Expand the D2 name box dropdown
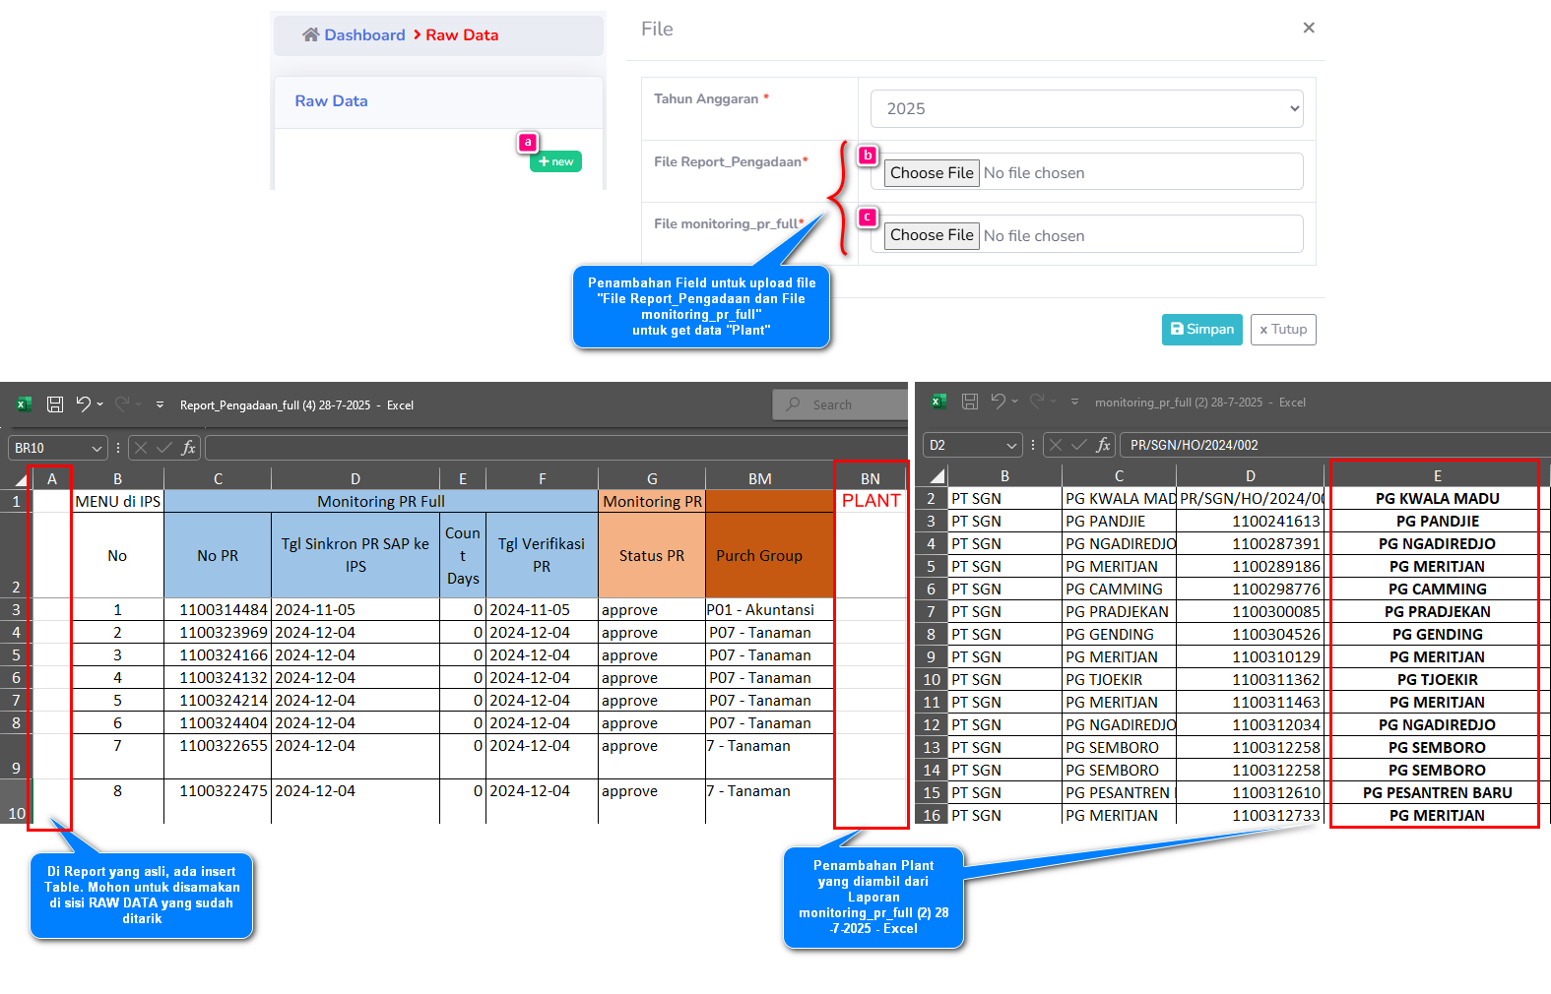The image size is (1551, 994). tap(1011, 446)
